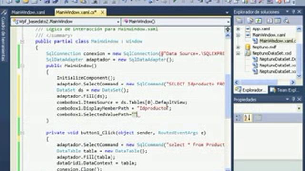Click View Code icon in Solution Explorer toolbar
This screenshot has width=305, height=171.
pyautogui.click(x=269, y=20)
